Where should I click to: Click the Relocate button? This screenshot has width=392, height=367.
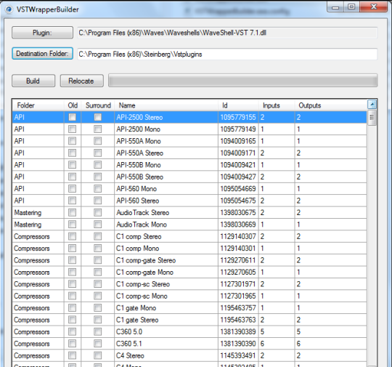pos(81,81)
